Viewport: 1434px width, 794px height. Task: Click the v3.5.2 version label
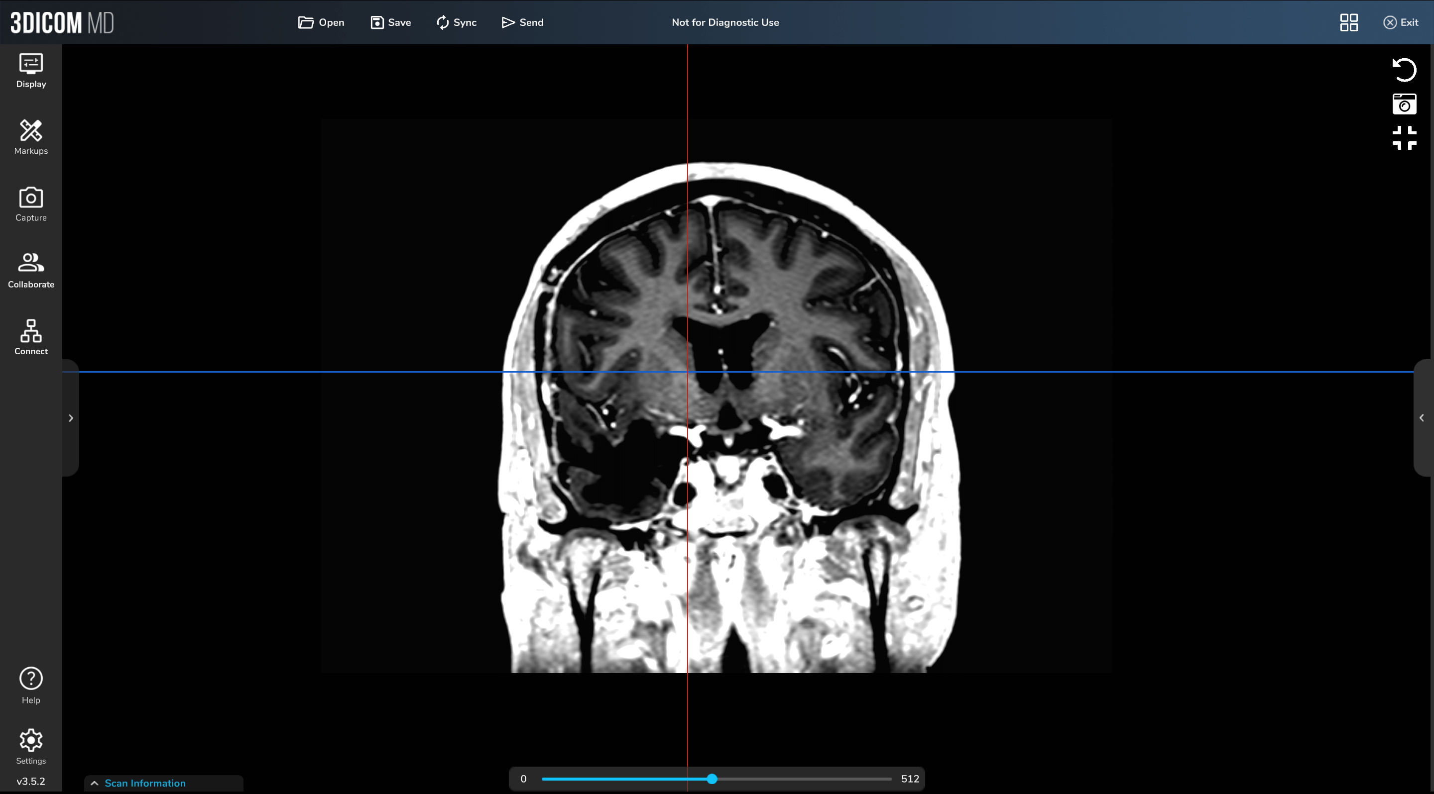(30, 781)
